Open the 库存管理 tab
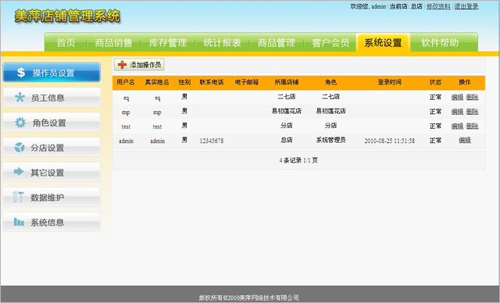This screenshot has width=500, height=303. 168,43
